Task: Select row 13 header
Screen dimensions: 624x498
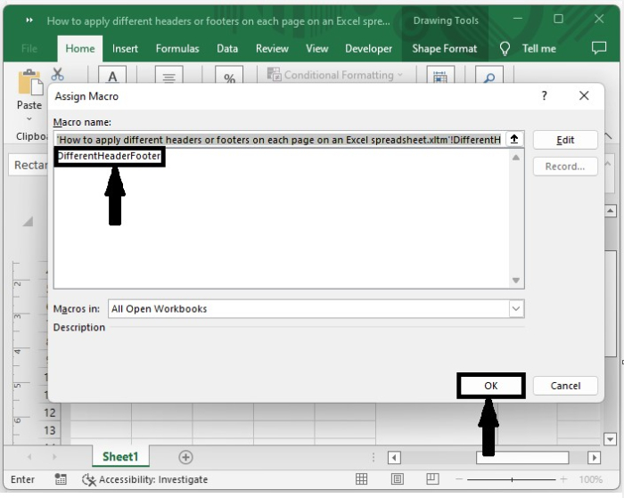Action: 50,430
